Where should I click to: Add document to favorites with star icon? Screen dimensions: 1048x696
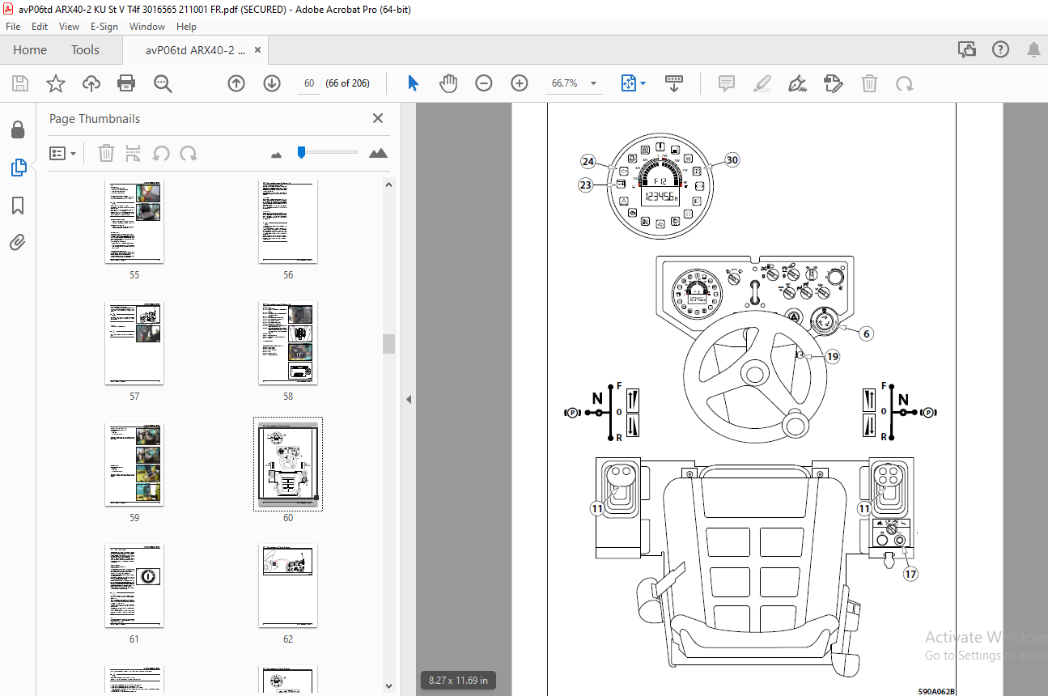55,83
